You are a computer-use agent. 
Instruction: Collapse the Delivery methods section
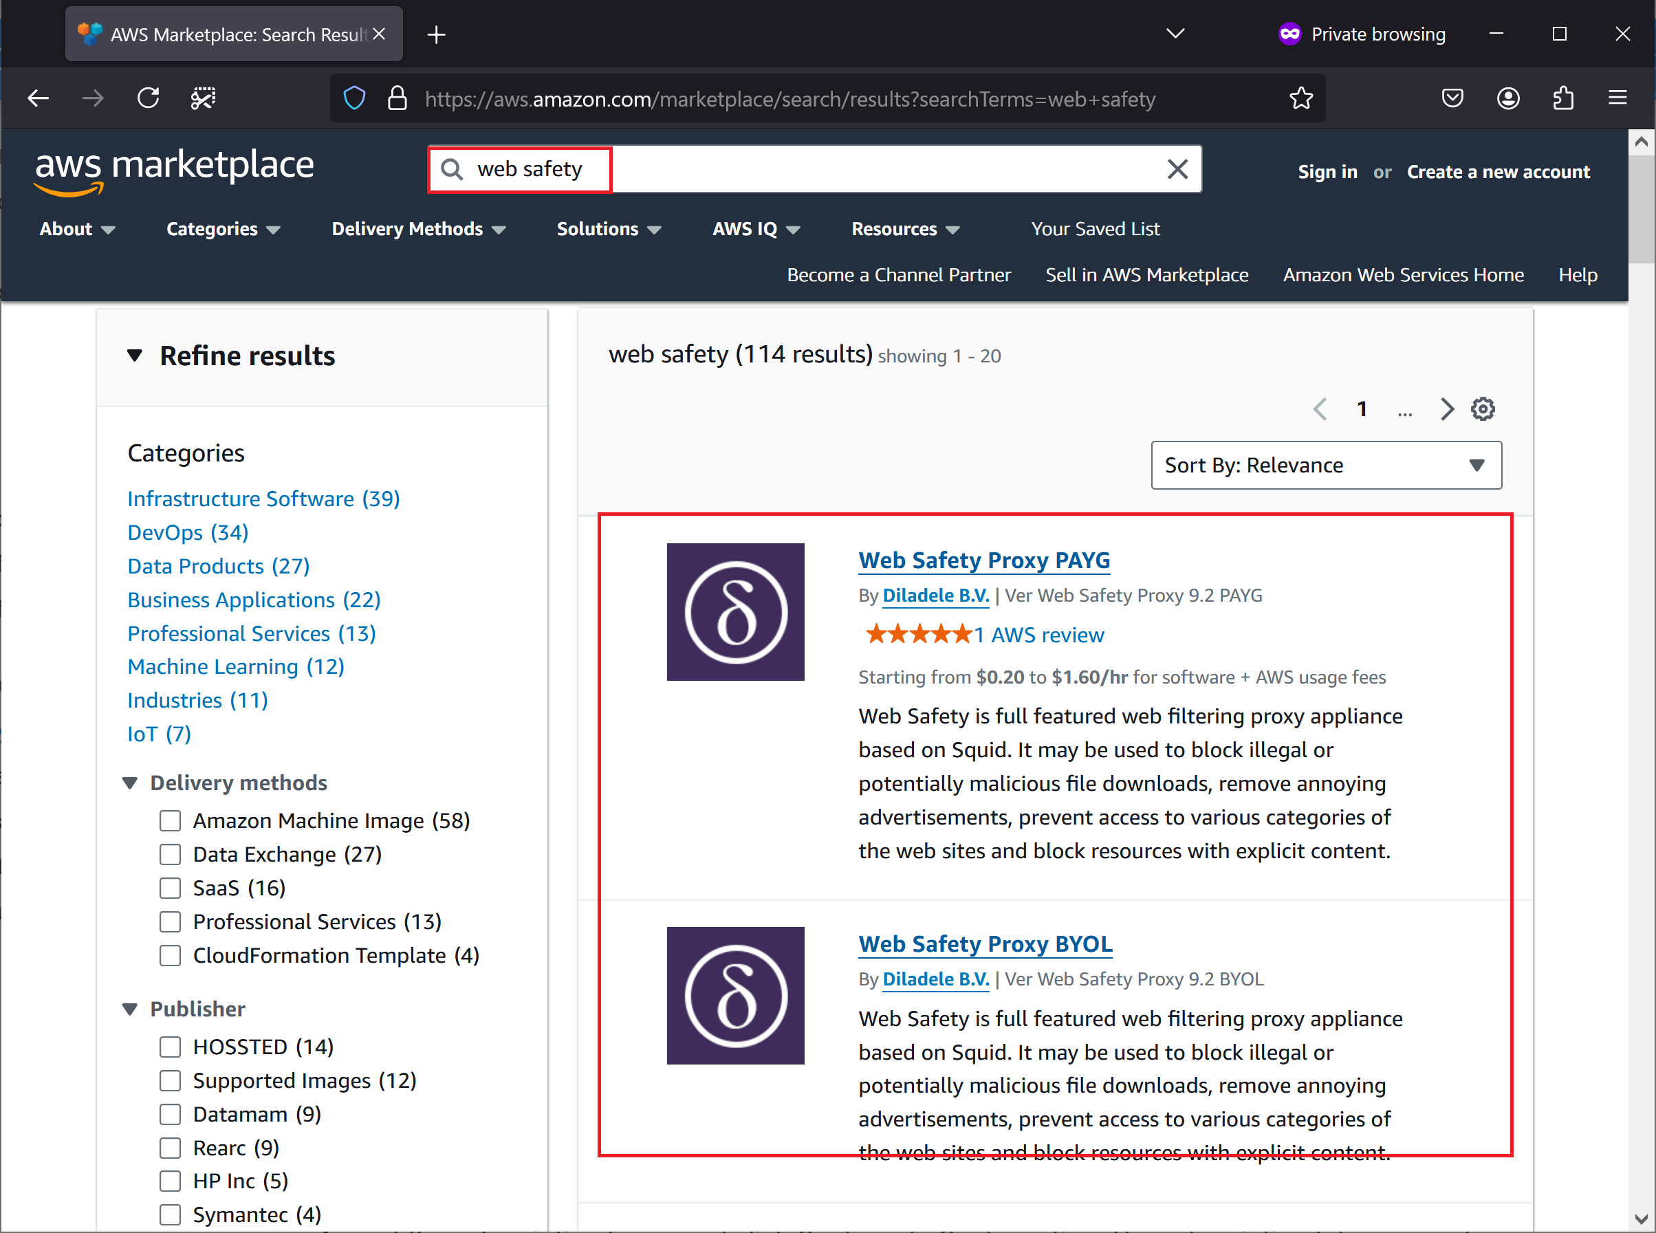pyautogui.click(x=130, y=783)
